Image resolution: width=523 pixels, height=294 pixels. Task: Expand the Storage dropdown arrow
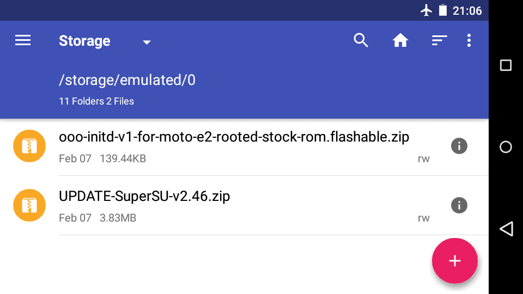pos(147,42)
